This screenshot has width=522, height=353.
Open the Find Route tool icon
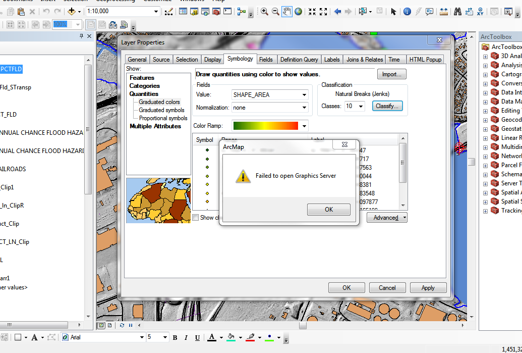coord(469,12)
